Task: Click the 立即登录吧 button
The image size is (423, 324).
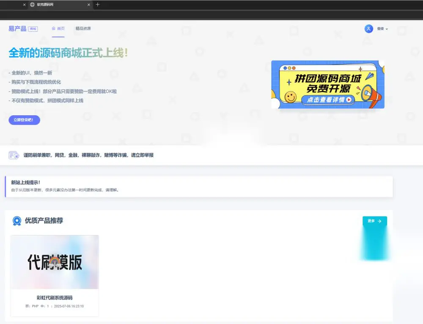Action: pyautogui.click(x=24, y=120)
